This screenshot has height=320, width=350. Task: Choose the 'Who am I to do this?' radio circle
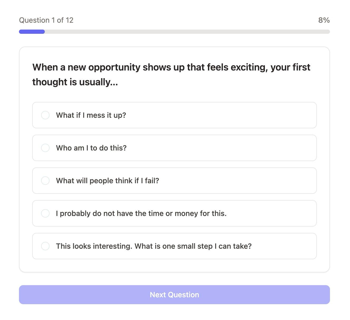click(45, 148)
